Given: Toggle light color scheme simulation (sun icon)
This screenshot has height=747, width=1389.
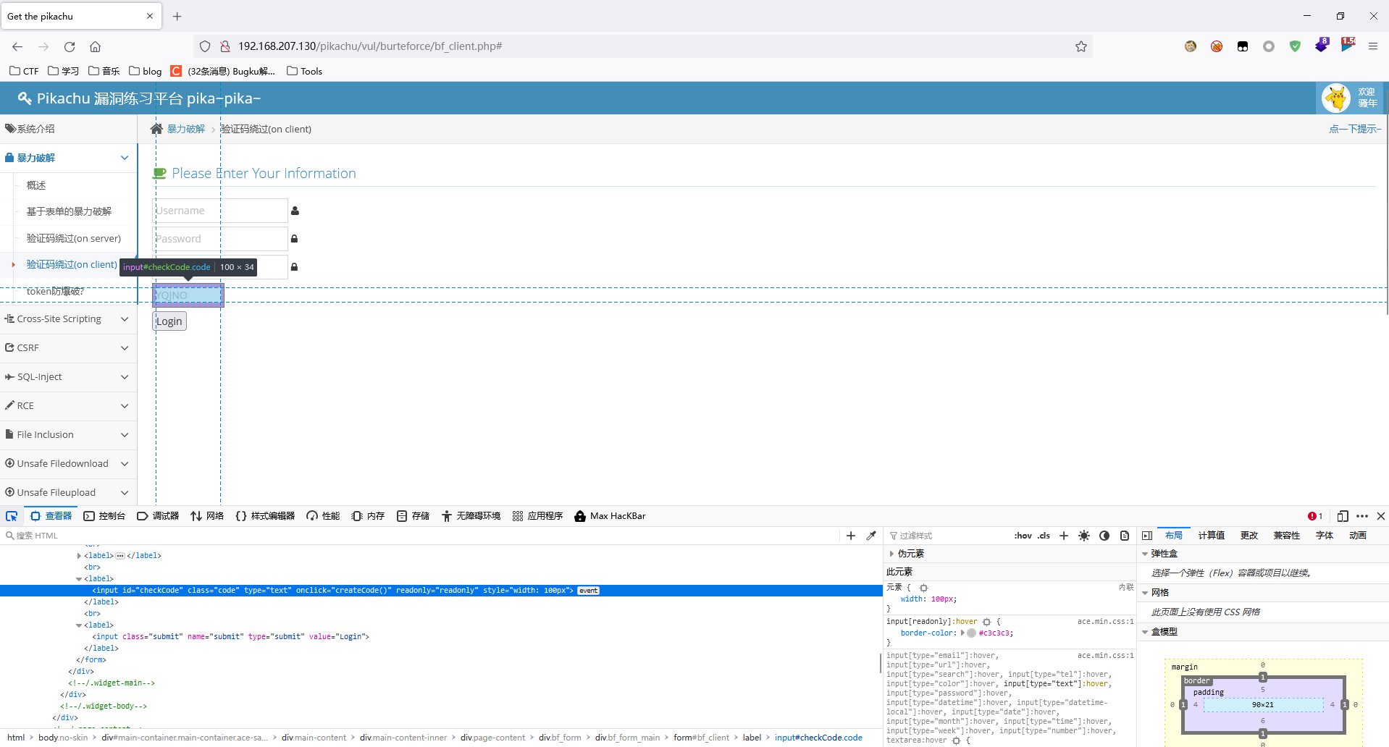Looking at the screenshot, I should click(1084, 536).
